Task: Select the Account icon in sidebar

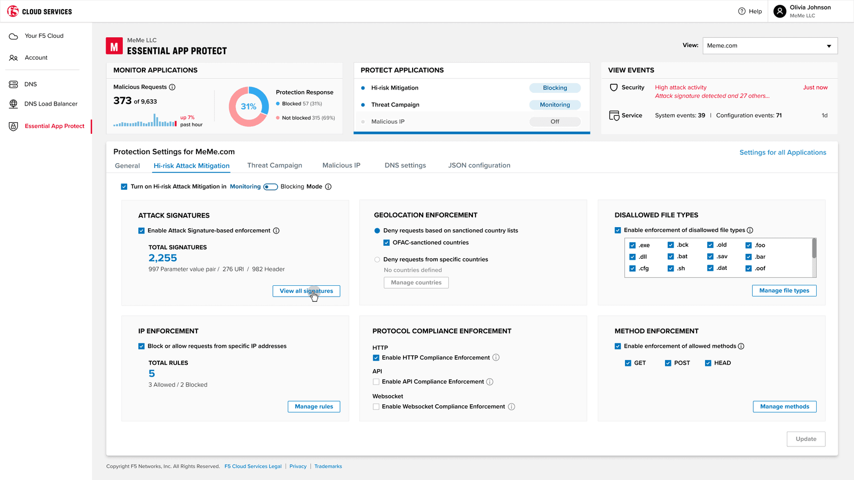Action: [x=13, y=58]
